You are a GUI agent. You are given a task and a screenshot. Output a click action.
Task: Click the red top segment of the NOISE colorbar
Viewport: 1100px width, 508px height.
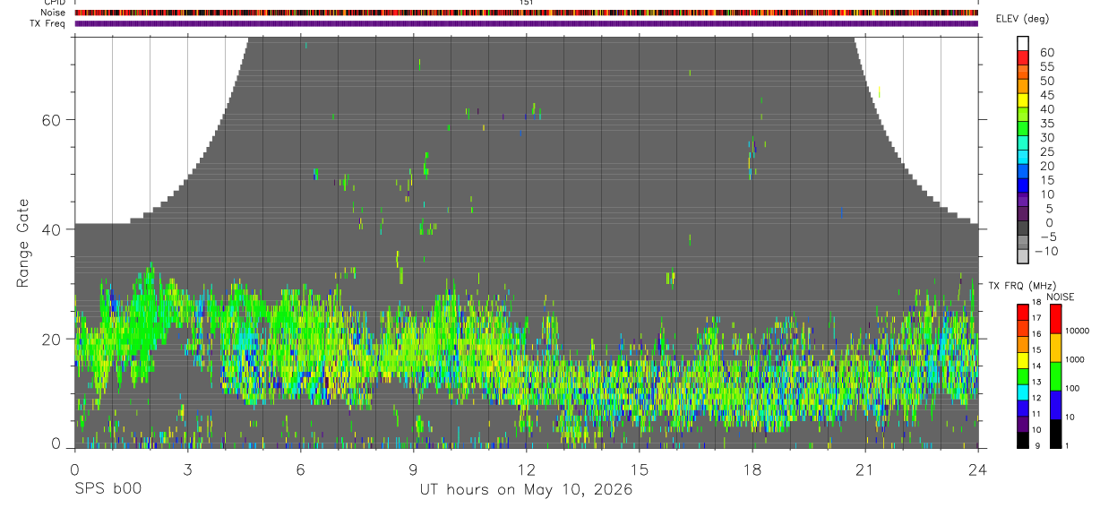tap(1054, 317)
